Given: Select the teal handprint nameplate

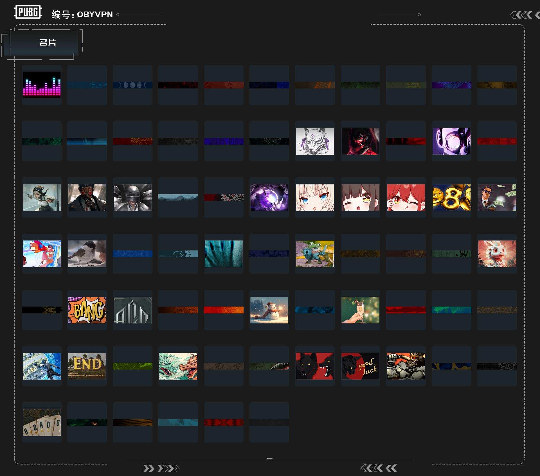Looking at the screenshot, I should (x=224, y=254).
